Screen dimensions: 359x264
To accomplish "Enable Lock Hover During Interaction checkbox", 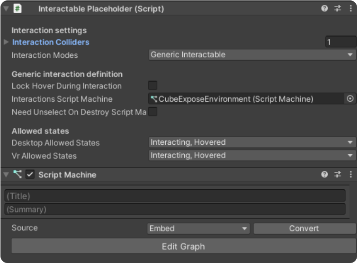I will click(153, 86).
